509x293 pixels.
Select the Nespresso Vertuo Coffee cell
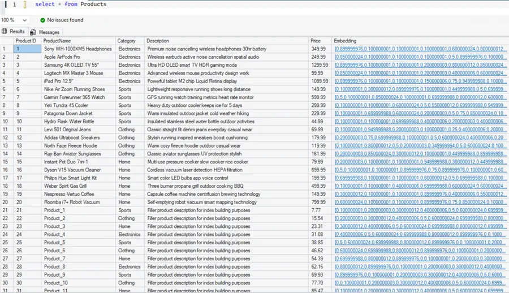click(x=78, y=194)
